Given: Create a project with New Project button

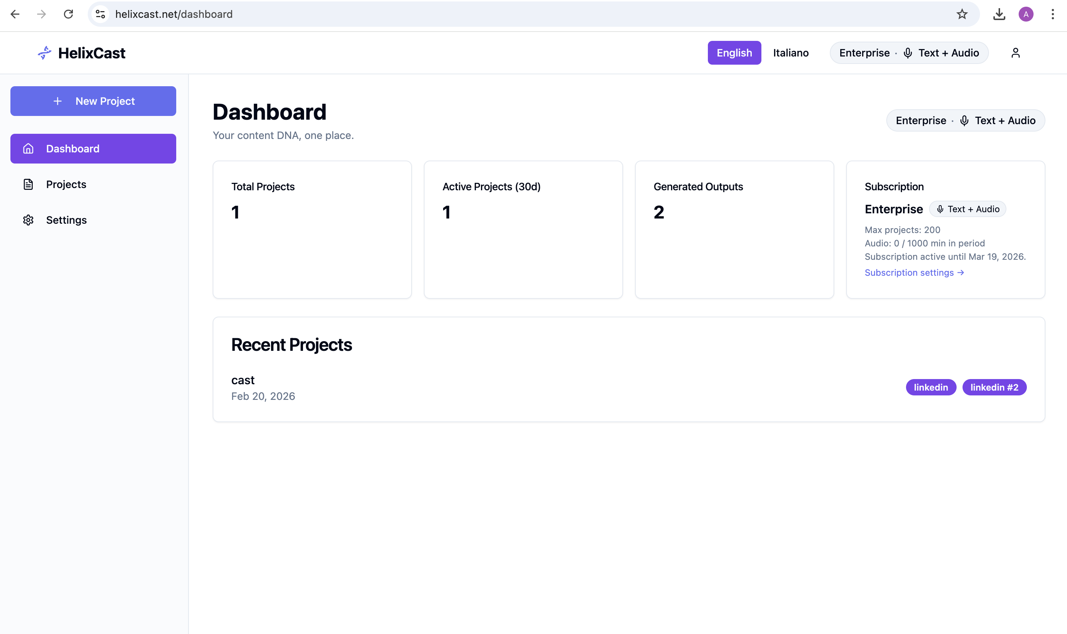Looking at the screenshot, I should (93, 101).
